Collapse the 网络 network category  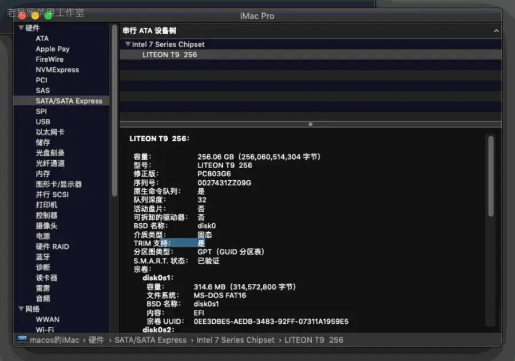click(x=21, y=309)
